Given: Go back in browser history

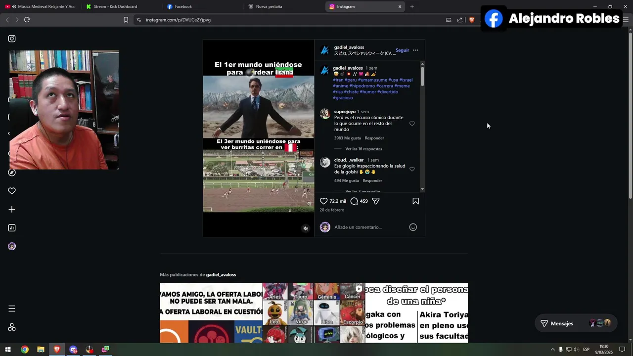Looking at the screenshot, I should pos(7,20).
